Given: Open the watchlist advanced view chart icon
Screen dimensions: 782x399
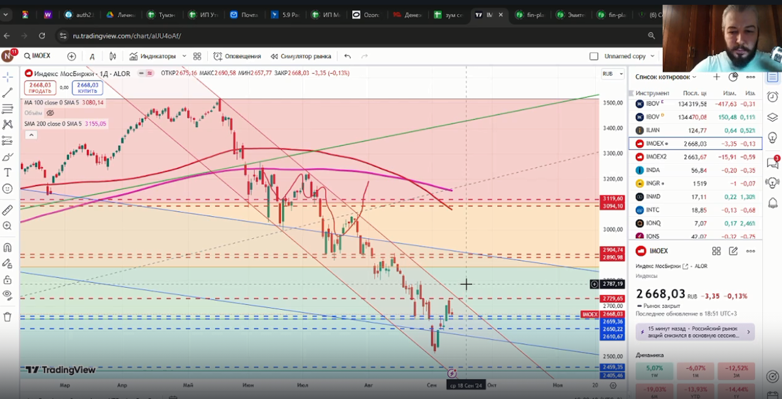Looking at the screenshot, I should coord(733,77).
